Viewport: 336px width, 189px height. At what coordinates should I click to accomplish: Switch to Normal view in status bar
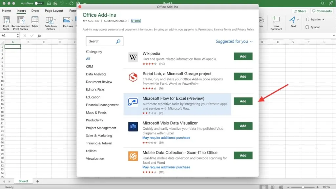pos(264,187)
